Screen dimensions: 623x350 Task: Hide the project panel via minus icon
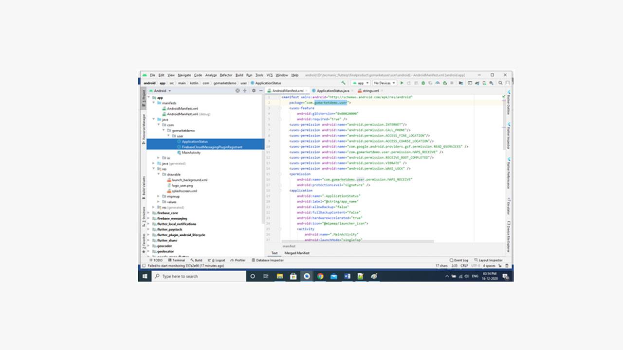261,91
